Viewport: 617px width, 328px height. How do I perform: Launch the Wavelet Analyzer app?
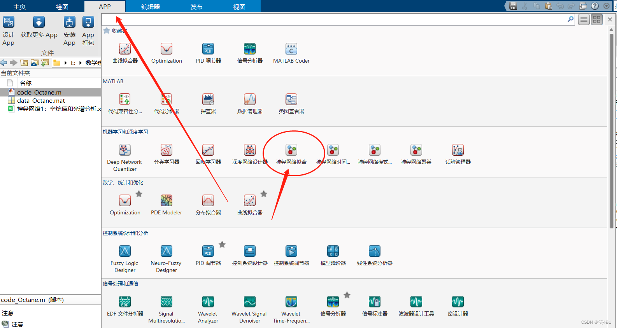(208, 309)
